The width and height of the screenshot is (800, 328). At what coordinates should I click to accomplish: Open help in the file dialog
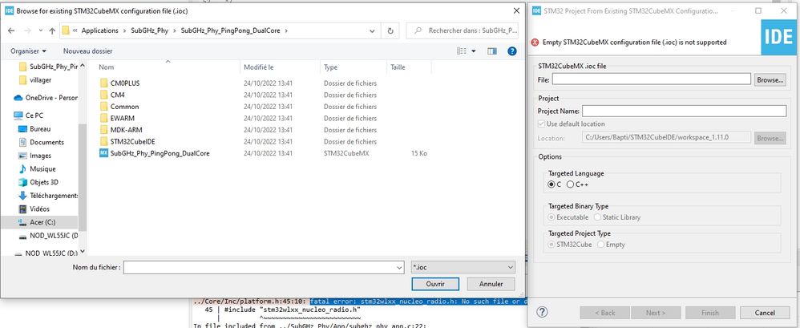click(x=512, y=51)
